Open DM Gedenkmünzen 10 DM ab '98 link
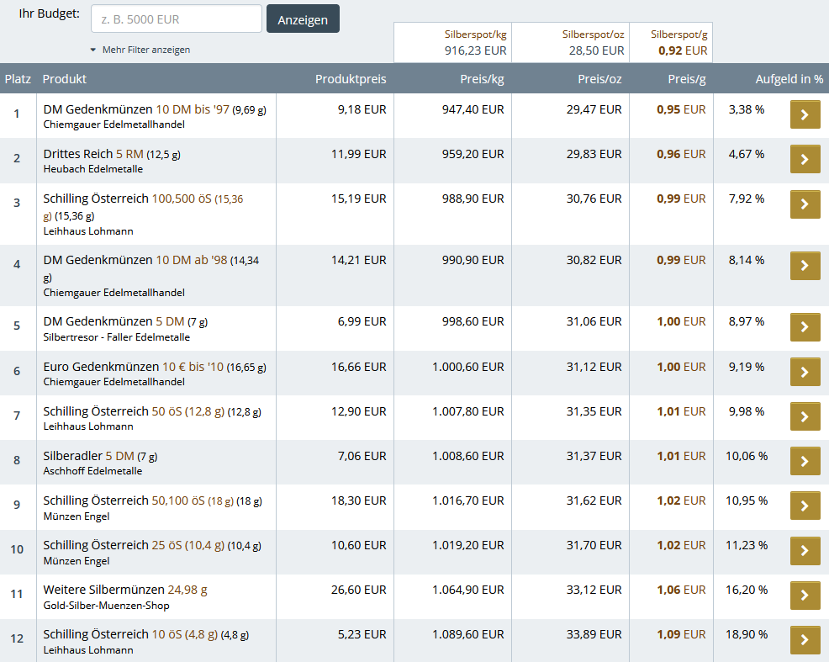This screenshot has width=829, height=662. coord(151,268)
